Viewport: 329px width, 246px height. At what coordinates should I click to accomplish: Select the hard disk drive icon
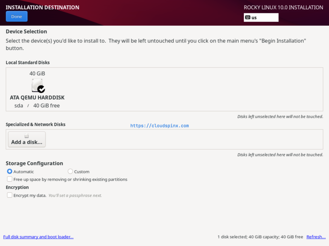pyautogui.click(x=37, y=86)
